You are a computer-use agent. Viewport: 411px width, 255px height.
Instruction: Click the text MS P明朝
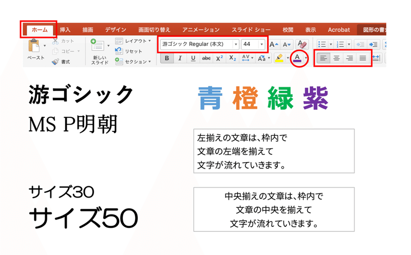(73, 124)
